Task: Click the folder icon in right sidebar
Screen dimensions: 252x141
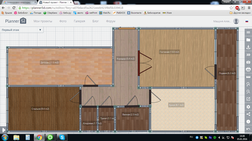Action: click(248, 40)
